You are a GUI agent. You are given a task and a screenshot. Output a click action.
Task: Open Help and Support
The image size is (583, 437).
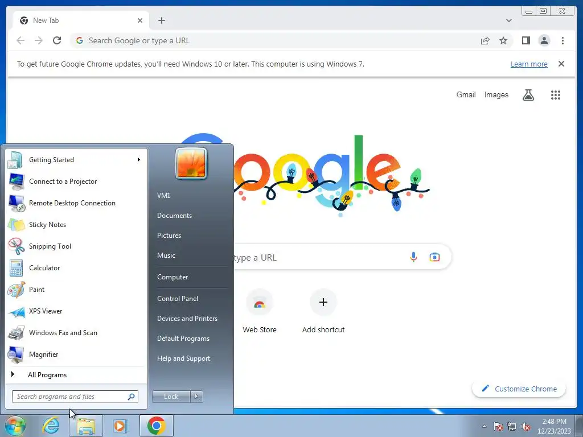184,358
